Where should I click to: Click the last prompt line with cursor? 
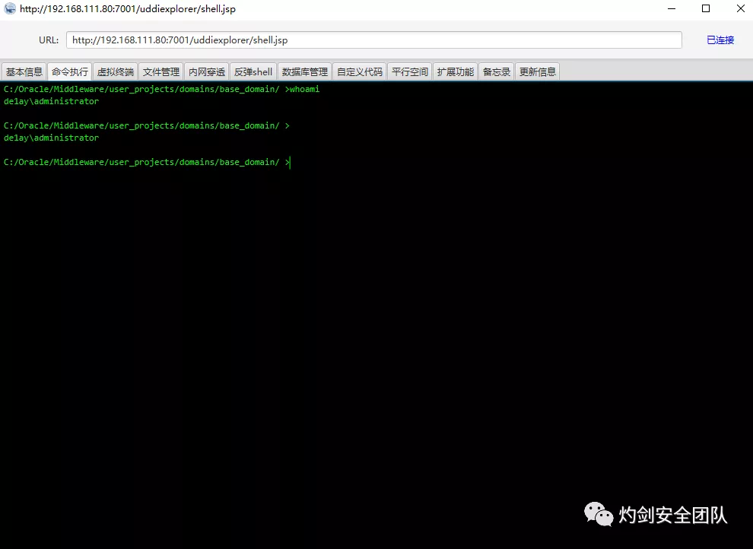147,162
